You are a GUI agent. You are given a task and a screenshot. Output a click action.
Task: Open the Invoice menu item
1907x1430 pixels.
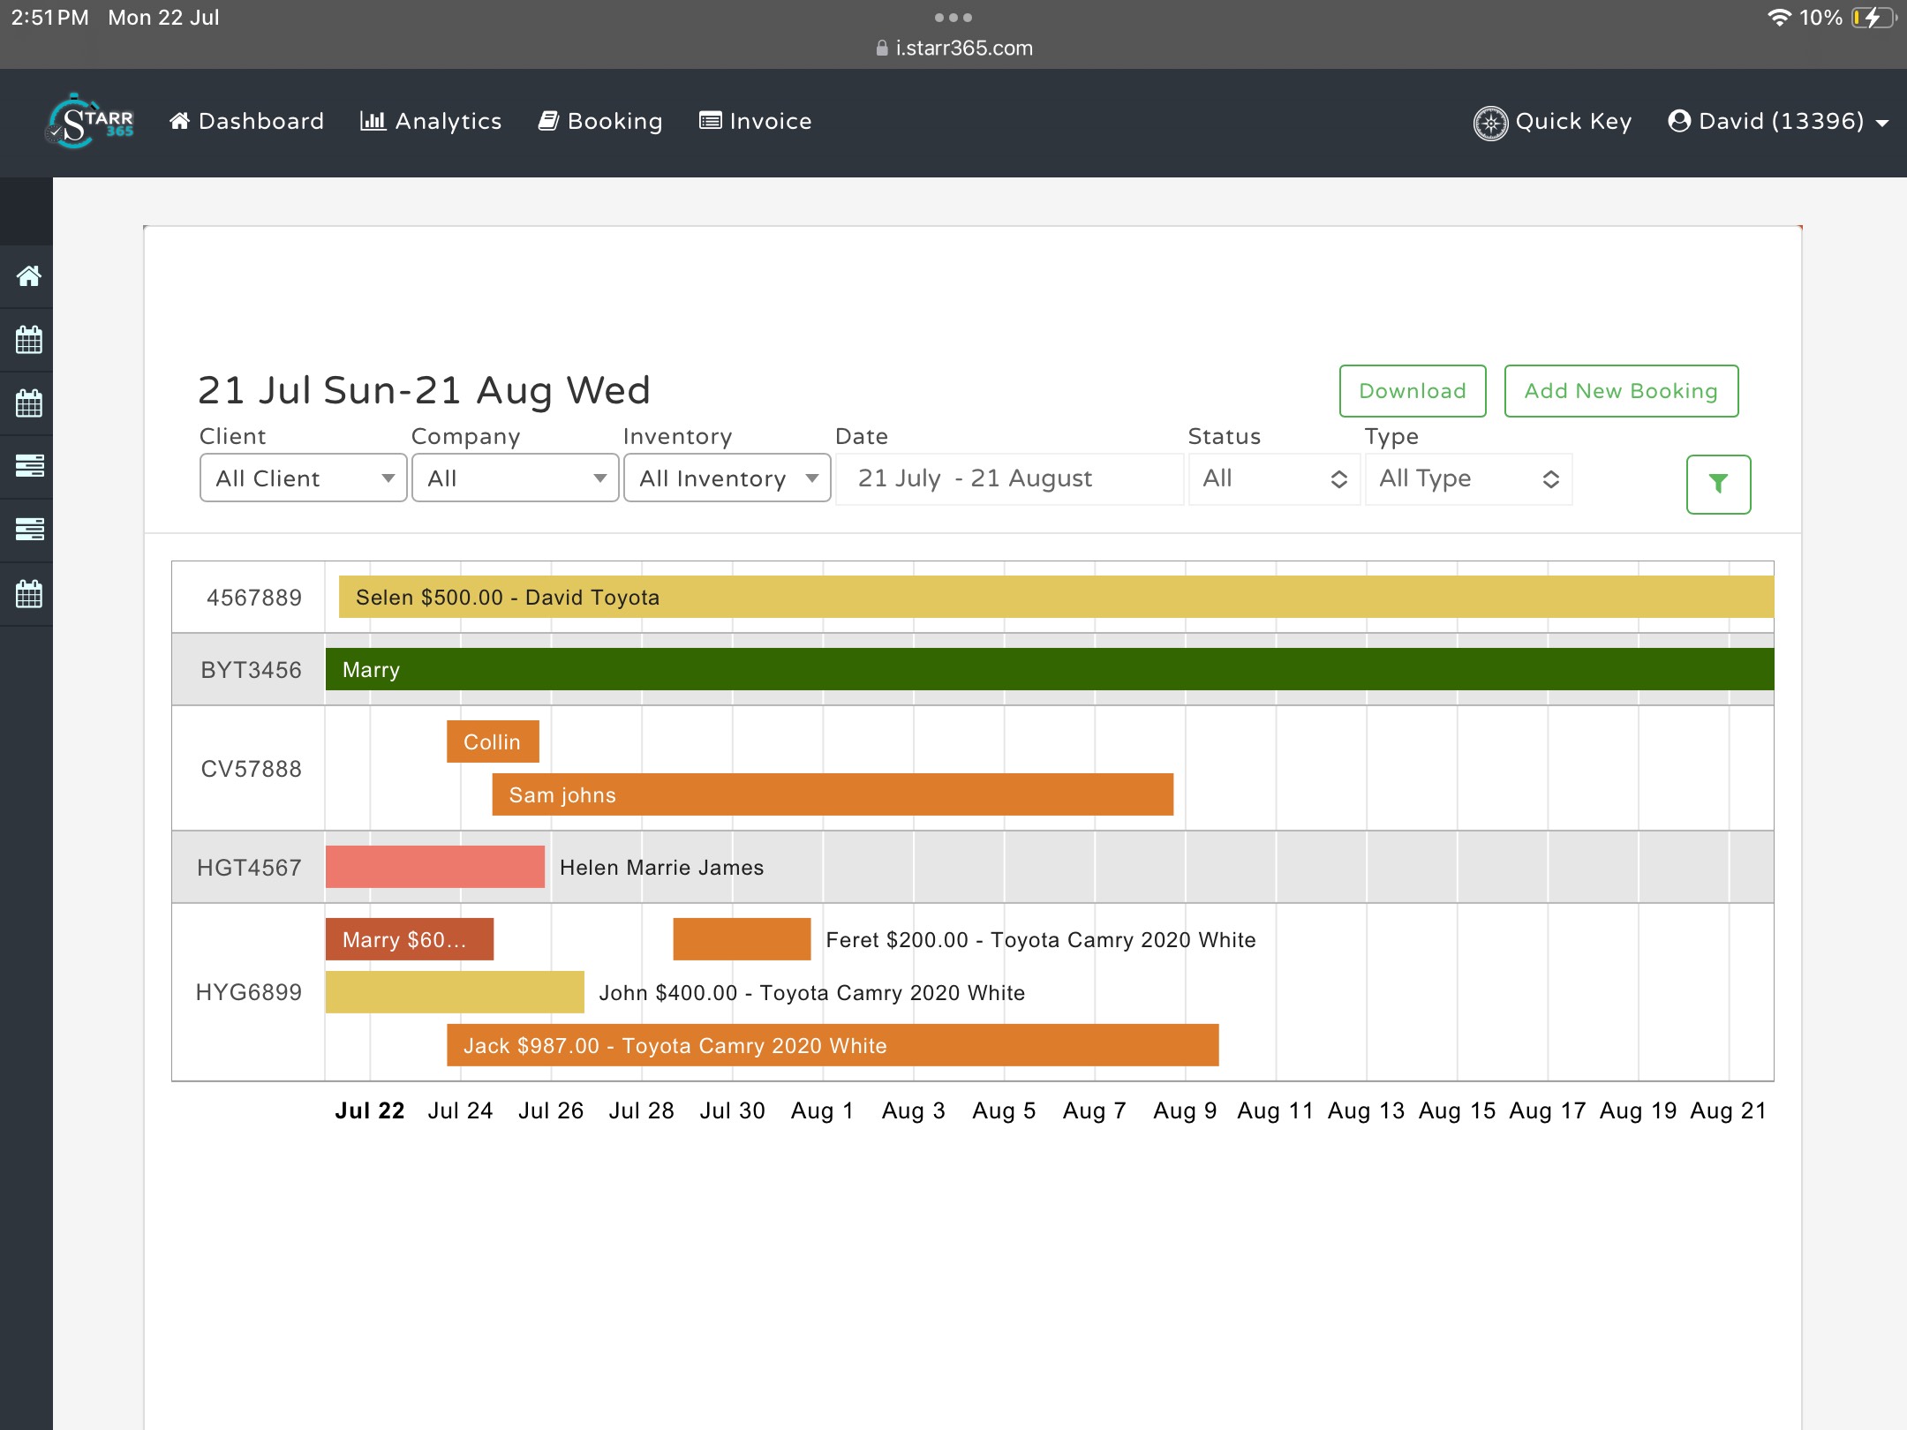pyautogui.click(x=755, y=122)
